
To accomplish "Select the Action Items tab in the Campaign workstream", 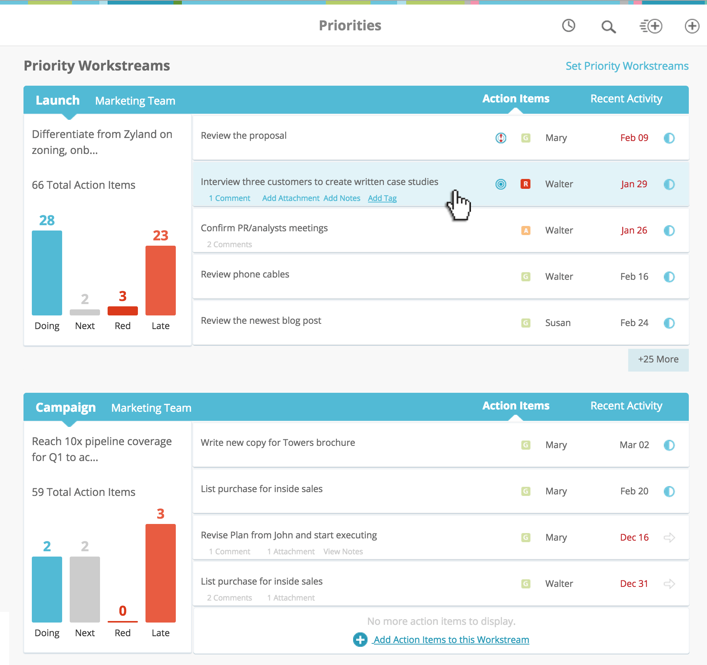I will point(516,406).
